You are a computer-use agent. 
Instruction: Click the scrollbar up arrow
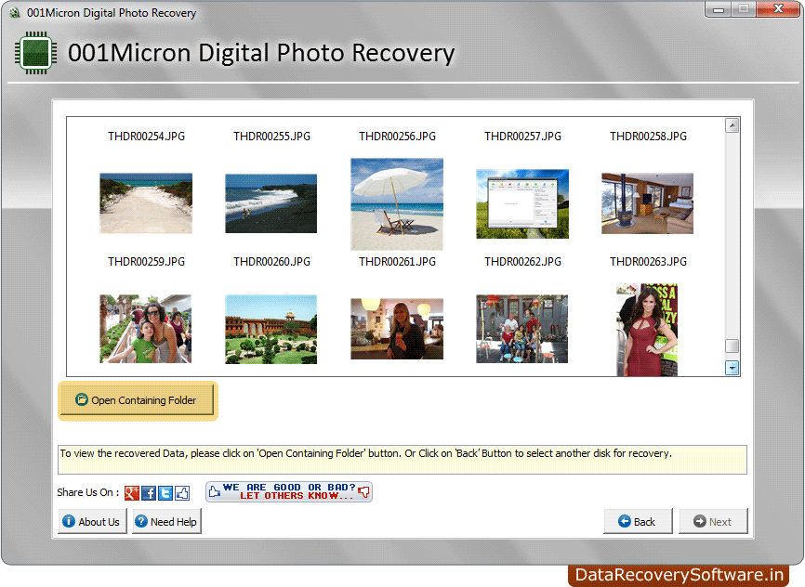point(732,125)
